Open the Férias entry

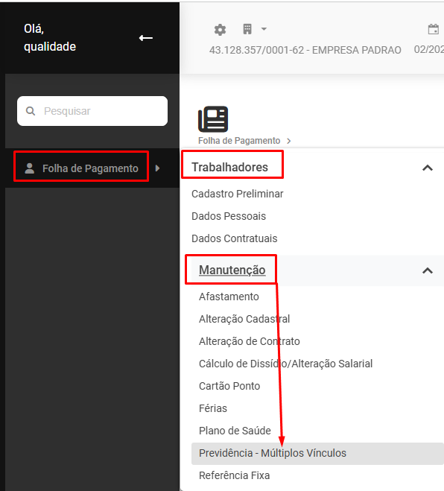click(x=213, y=408)
